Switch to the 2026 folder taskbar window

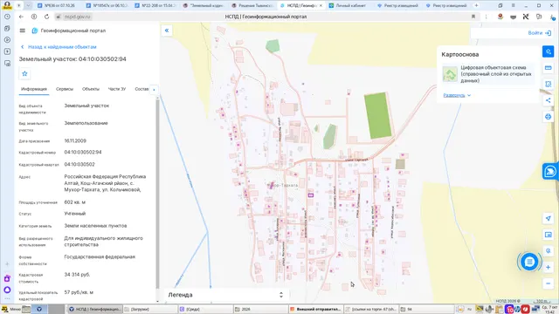coord(260,309)
